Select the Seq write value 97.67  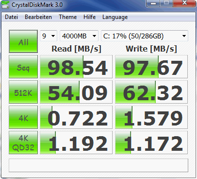pos(151,67)
